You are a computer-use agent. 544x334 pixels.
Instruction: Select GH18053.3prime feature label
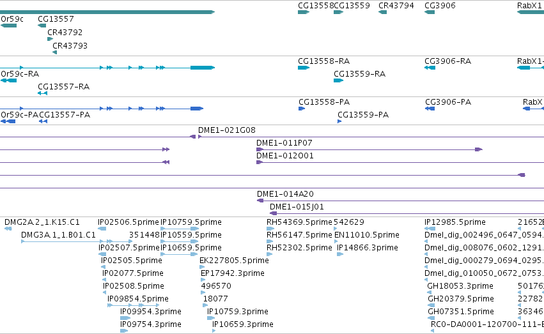[460, 286]
